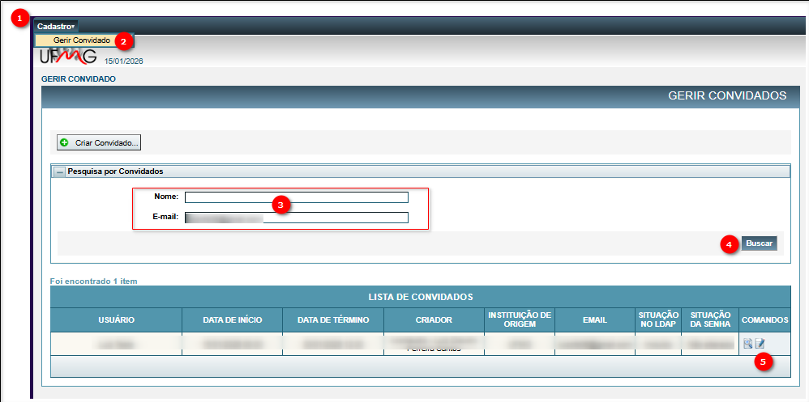This screenshot has height=402, width=809.
Task: Click the date 15/01/2026 text
Action: (x=124, y=61)
